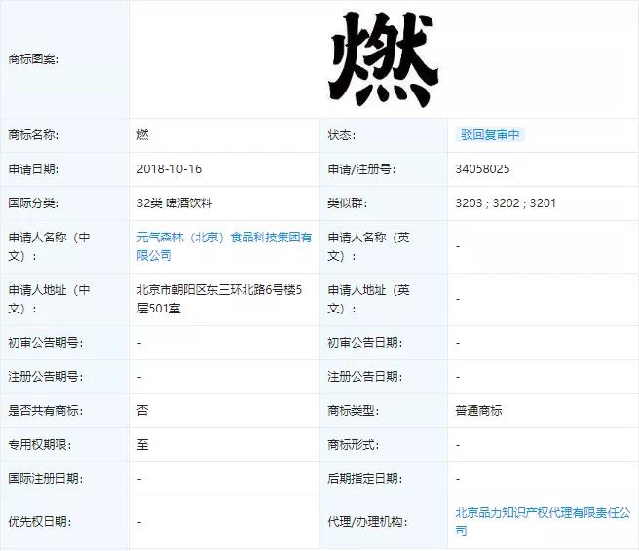
Task: Click the 代理/办理机构 label
Action: coord(367,521)
